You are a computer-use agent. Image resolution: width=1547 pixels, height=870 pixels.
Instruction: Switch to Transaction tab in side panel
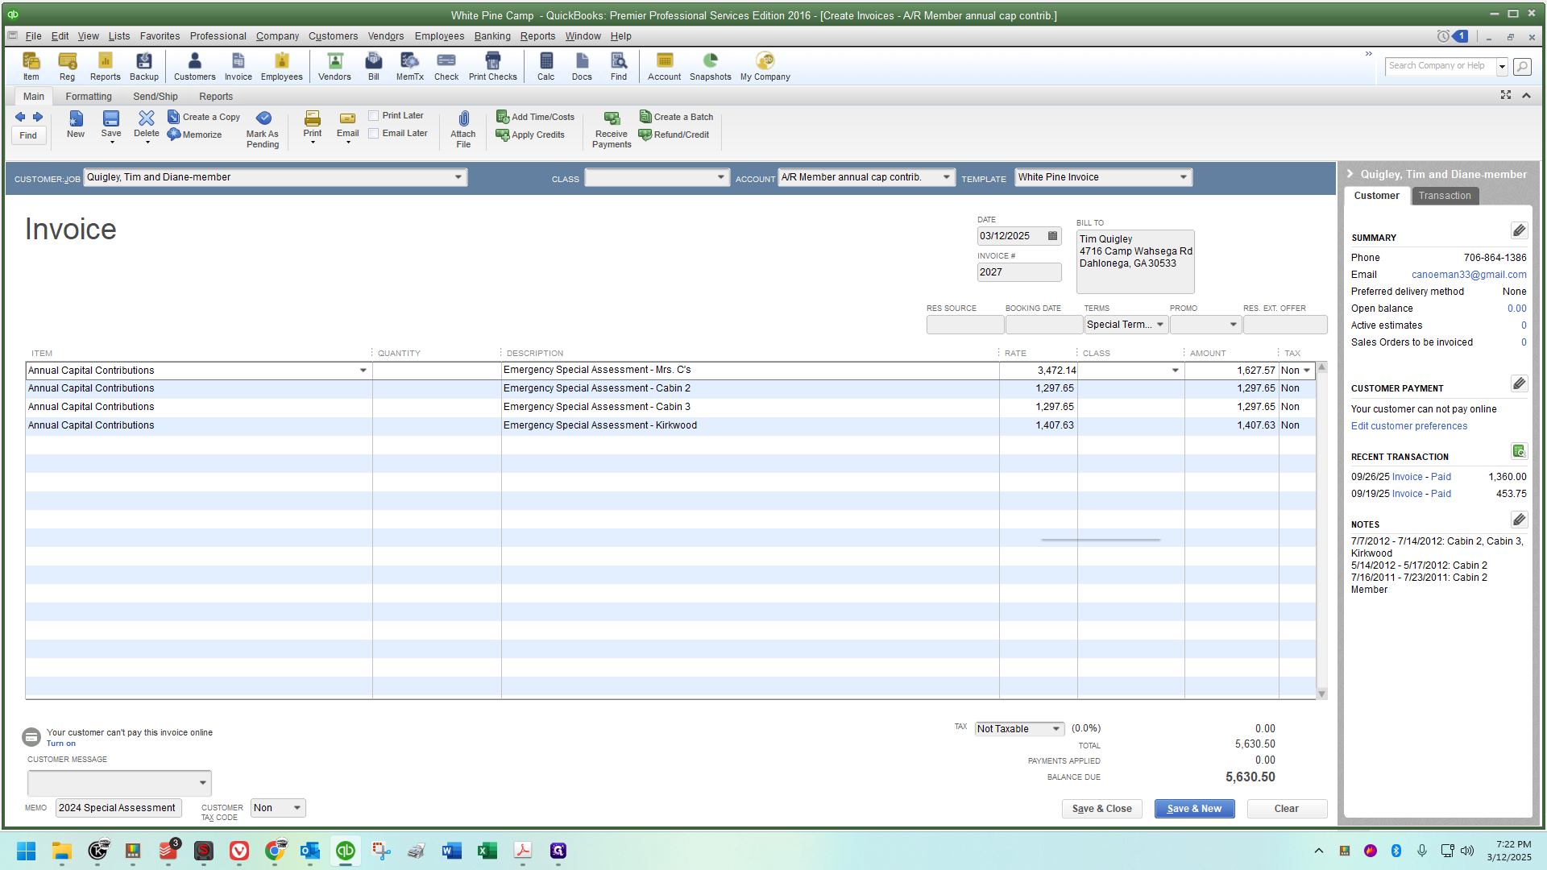coord(1445,196)
